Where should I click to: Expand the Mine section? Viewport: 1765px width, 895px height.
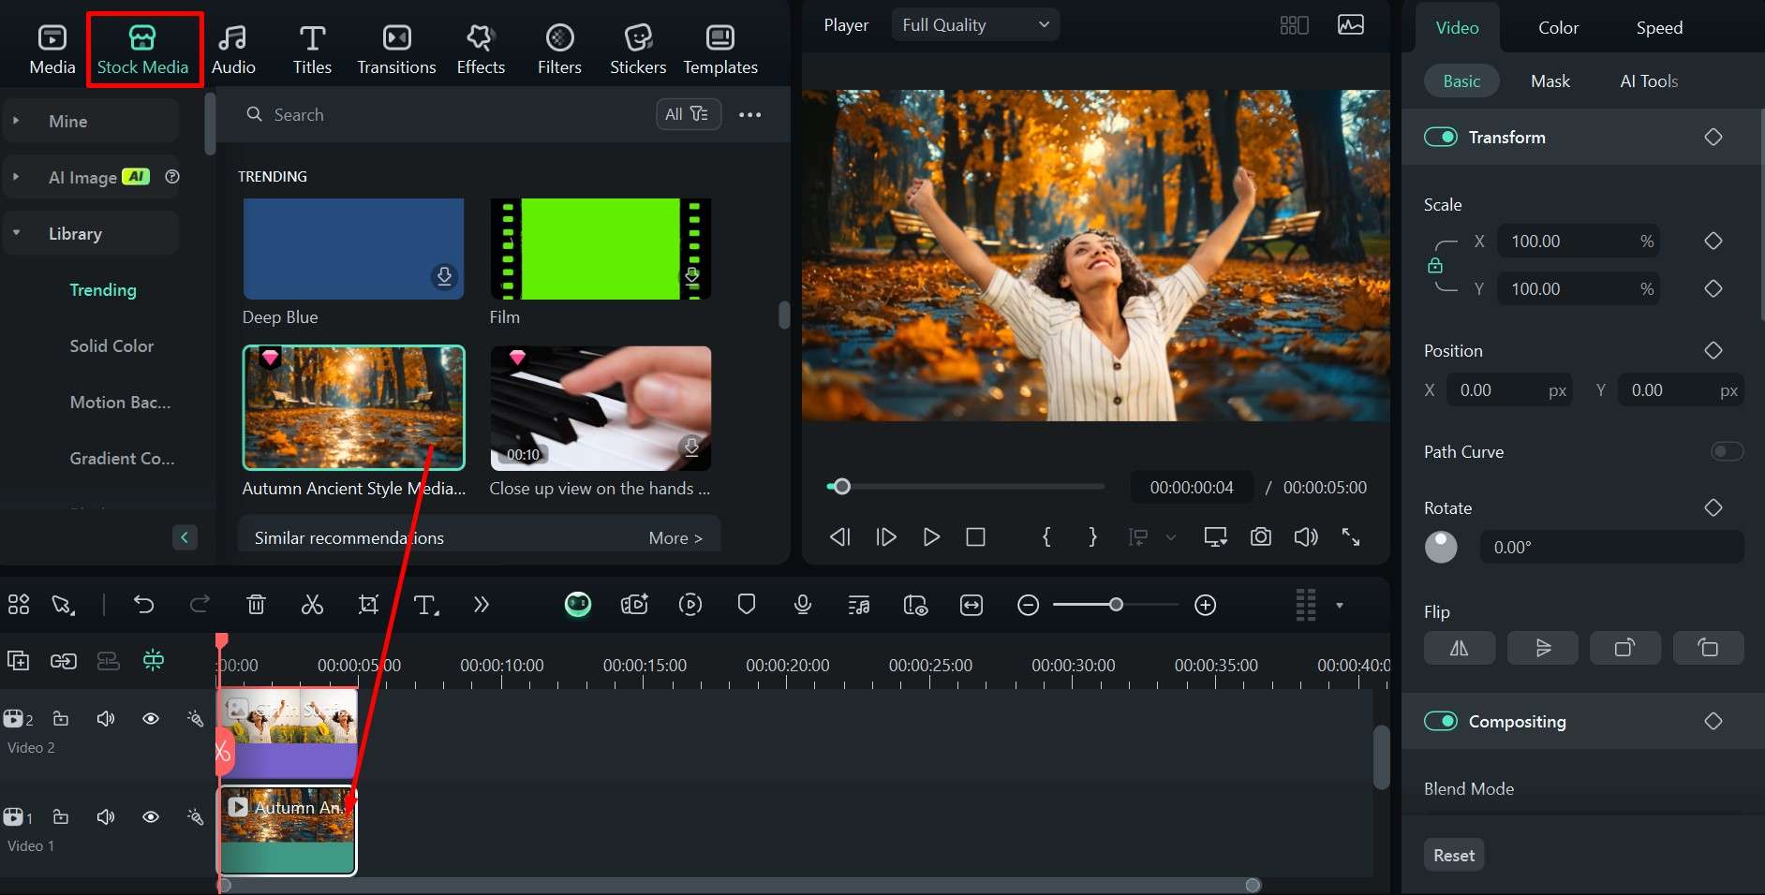coord(16,121)
